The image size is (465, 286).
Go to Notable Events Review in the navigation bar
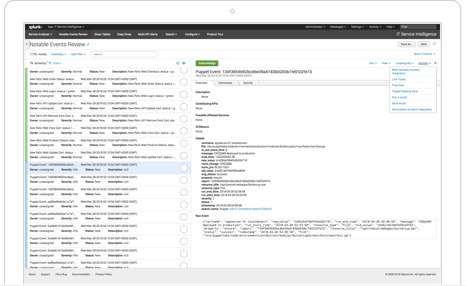(x=73, y=34)
